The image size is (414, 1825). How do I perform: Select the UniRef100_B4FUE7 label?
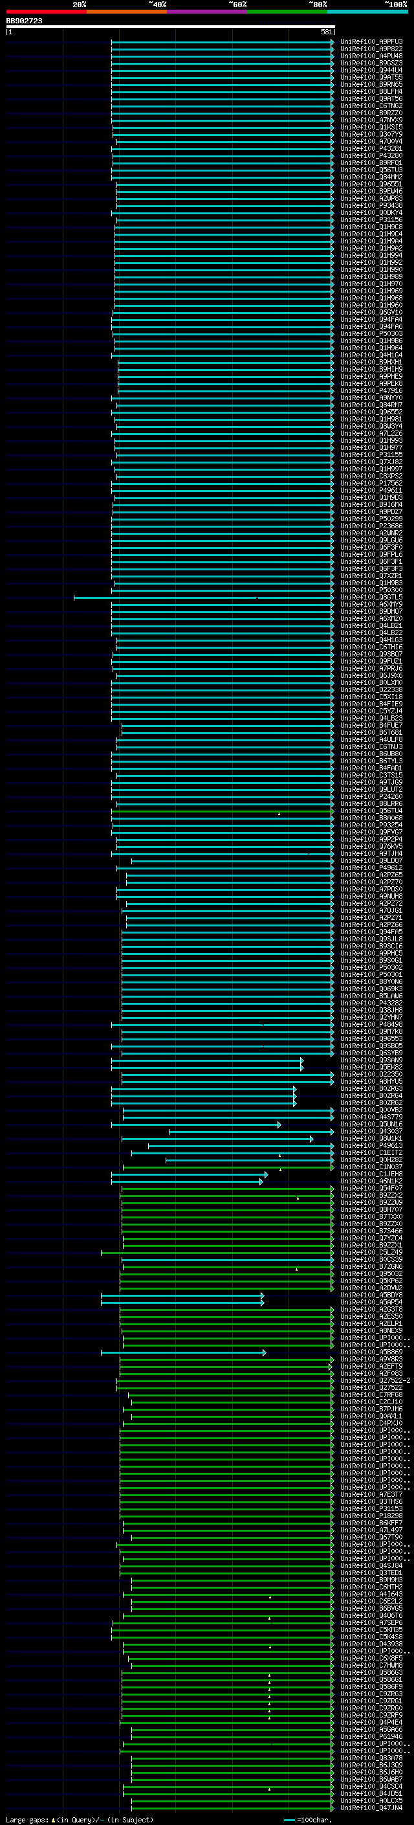tap(371, 726)
